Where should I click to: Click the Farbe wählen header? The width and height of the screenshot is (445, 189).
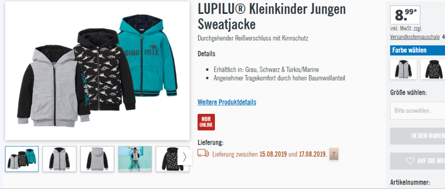tap(418, 50)
